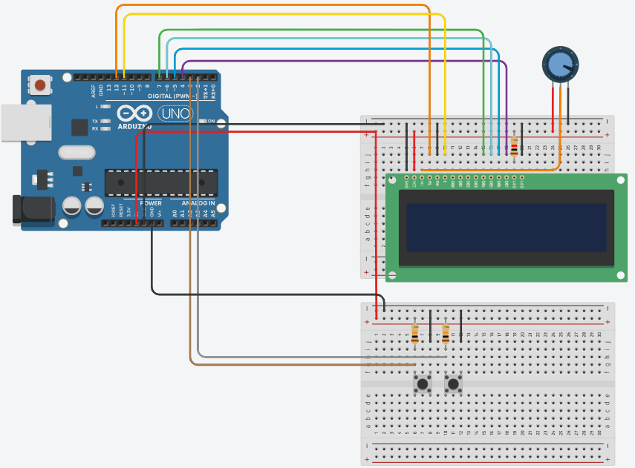Select the LCD display screen
The width and height of the screenshot is (635, 468).
click(507, 228)
